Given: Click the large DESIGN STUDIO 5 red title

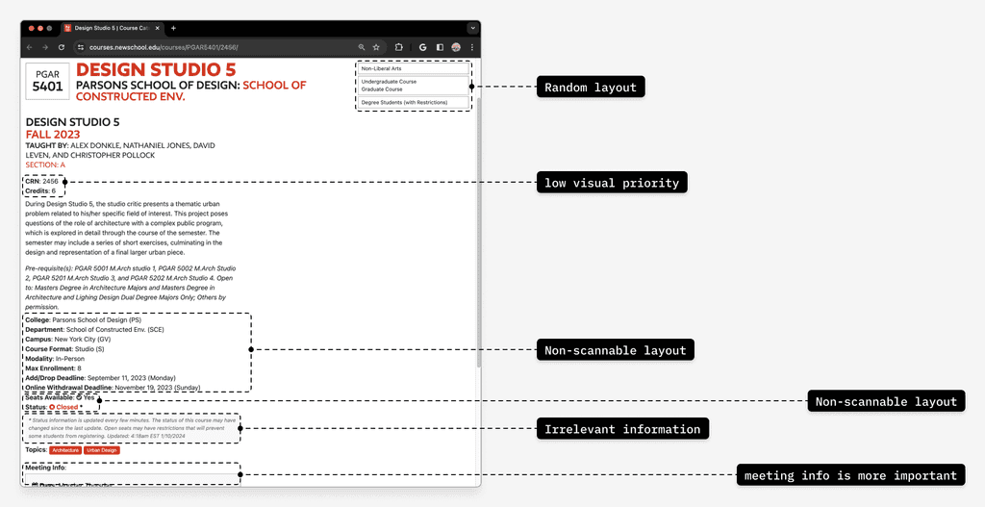Looking at the screenshot, I should coord(156,69).
